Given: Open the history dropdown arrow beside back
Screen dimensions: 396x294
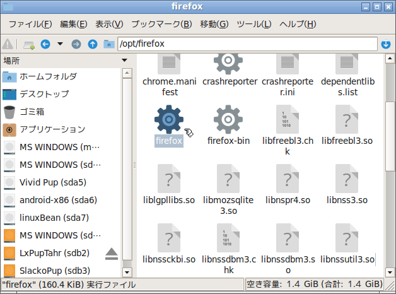Looking at the screenshot, I should [x=60, y=44].
